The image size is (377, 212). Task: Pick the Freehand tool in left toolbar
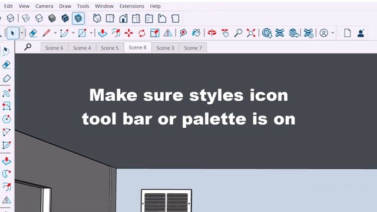click(6, 93)
